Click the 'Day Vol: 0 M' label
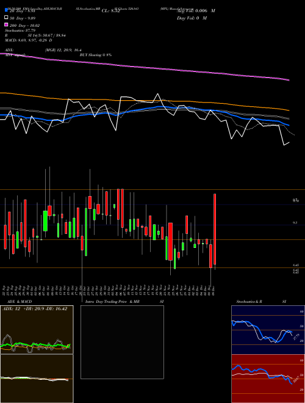305x403 pixels. pyautogui.click(x=192, y=18)
